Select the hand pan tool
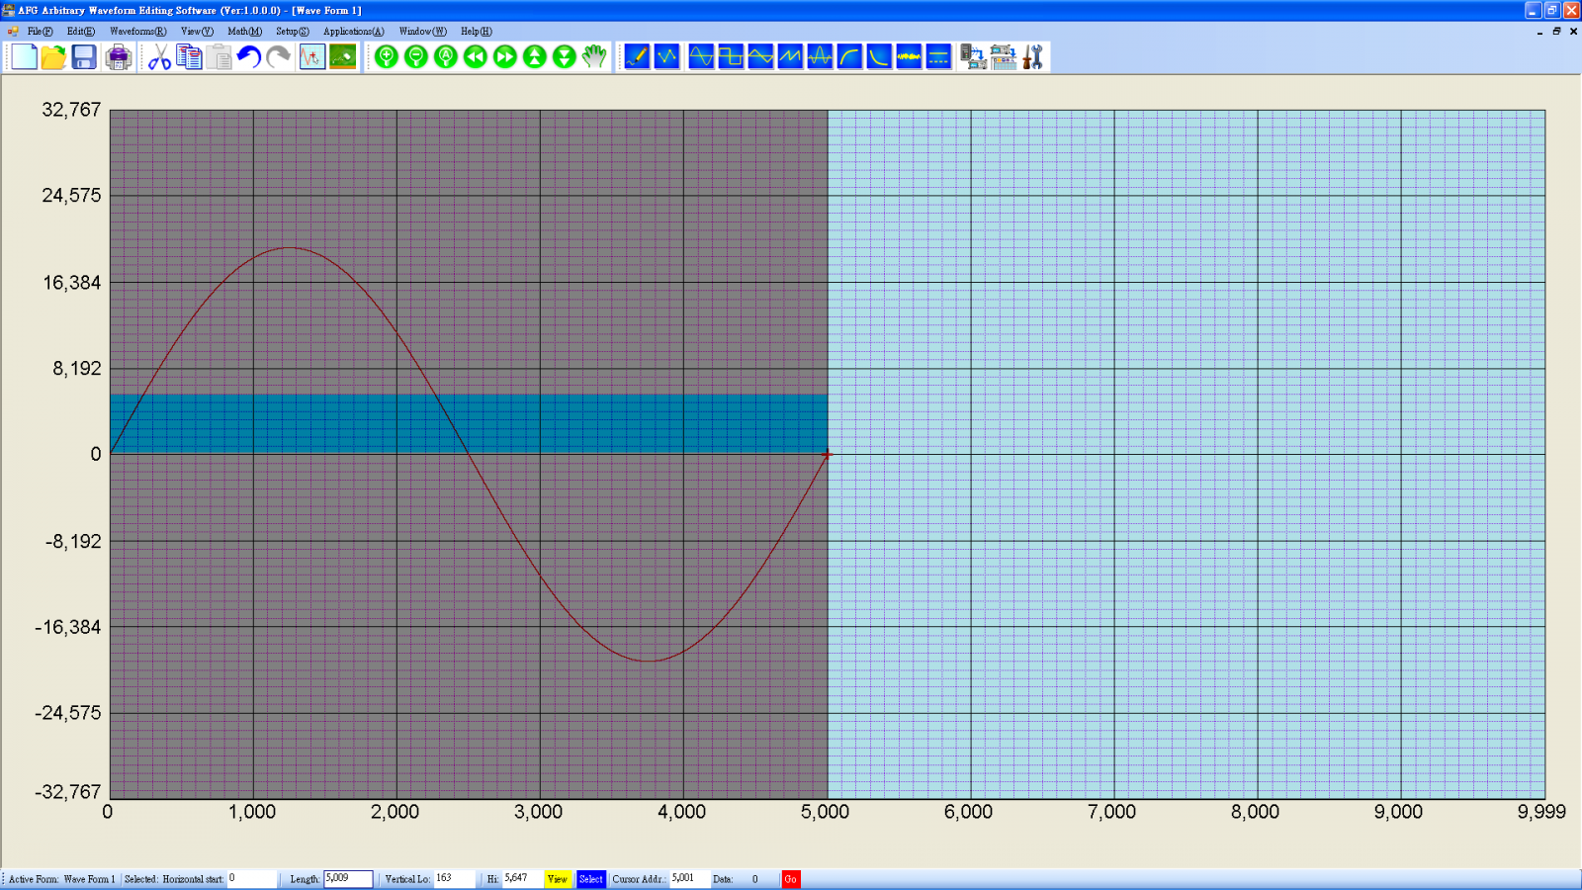Viewport: 1582px width, 890px height. coord(593,57)
